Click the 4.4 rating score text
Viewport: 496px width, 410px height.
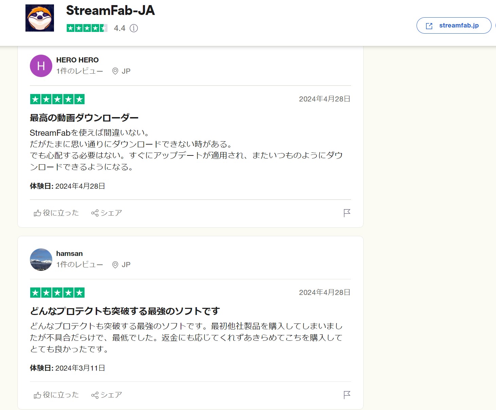pyautogui.click(x=120, y=28)
